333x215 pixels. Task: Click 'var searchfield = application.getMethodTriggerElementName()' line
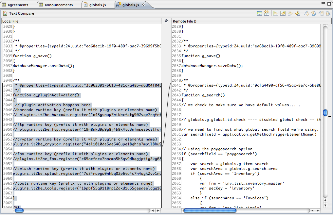[249, 134]
